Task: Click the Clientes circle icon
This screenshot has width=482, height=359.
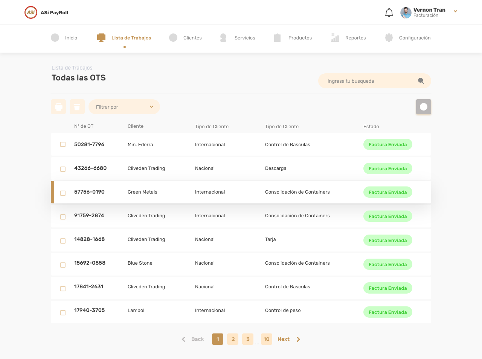Action: pos(173,38)
